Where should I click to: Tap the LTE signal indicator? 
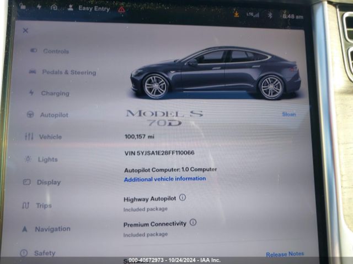(253, 15)
